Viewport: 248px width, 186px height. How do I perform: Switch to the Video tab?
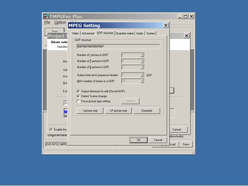pos(75,33)
